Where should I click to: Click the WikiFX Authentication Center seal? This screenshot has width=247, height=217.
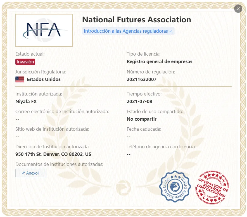click(175, 187)
